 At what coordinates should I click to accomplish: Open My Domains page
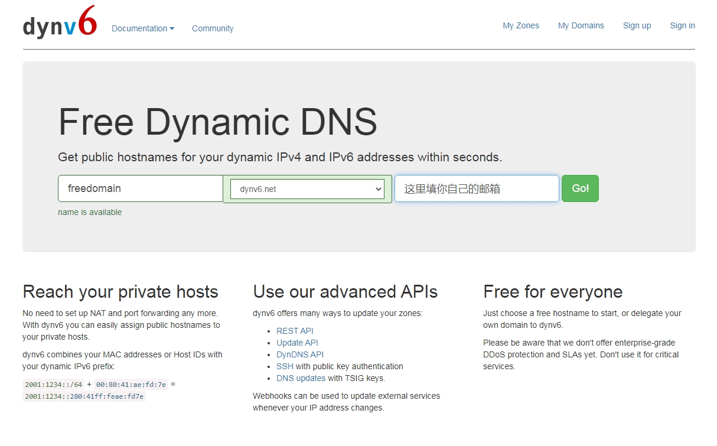581,25
